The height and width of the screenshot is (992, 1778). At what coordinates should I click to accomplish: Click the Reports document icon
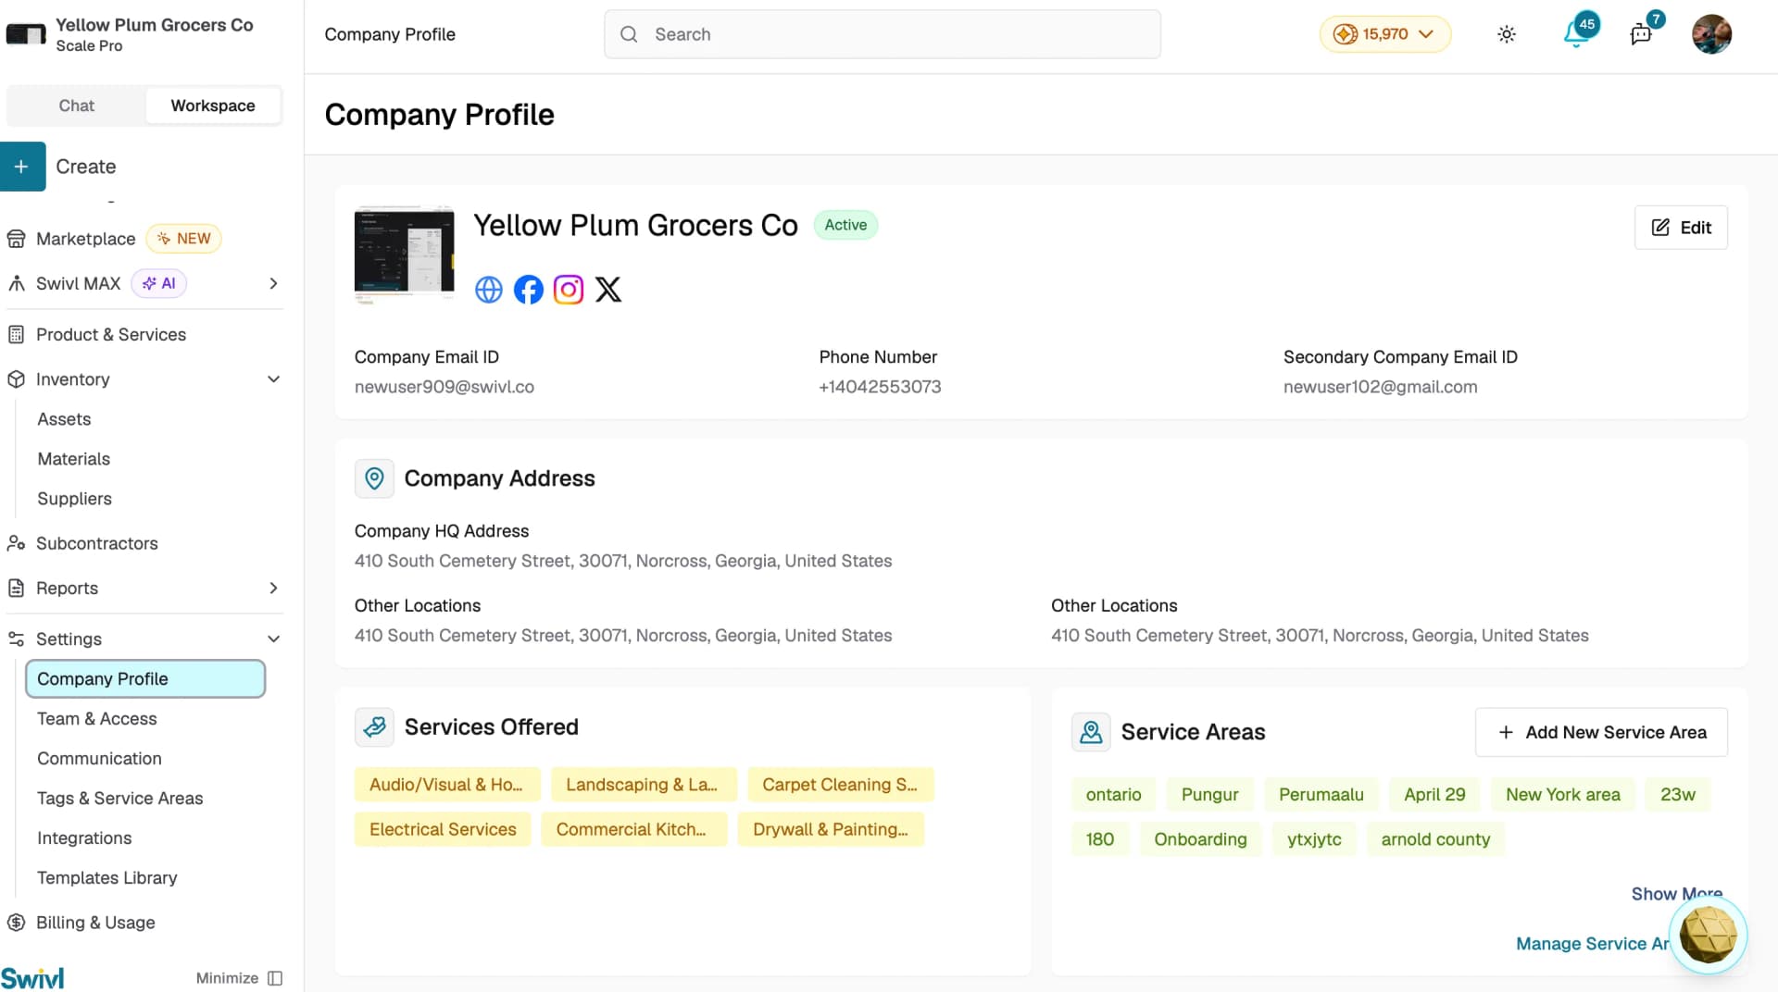(16, 588)
